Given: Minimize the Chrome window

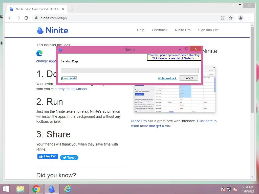Looking at the screenshot, I should [x=233, y=6].
